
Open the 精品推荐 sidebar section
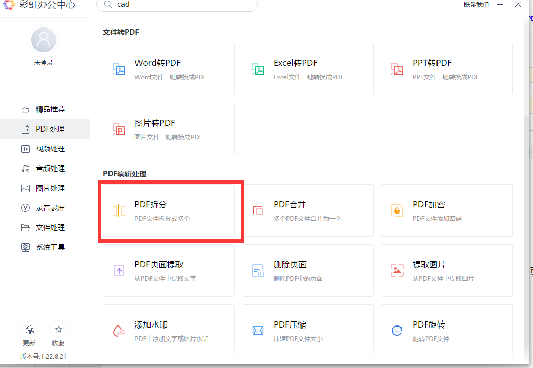click(45, 109)
